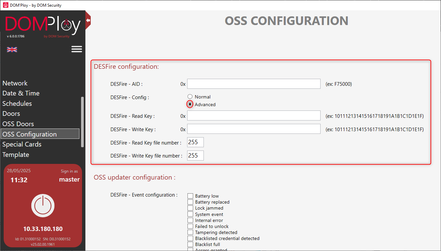Image resolution: width=441 pixels, height=251 pixels.
Task: Click the DESFire AID input field
Action: [x=254, y=84]
